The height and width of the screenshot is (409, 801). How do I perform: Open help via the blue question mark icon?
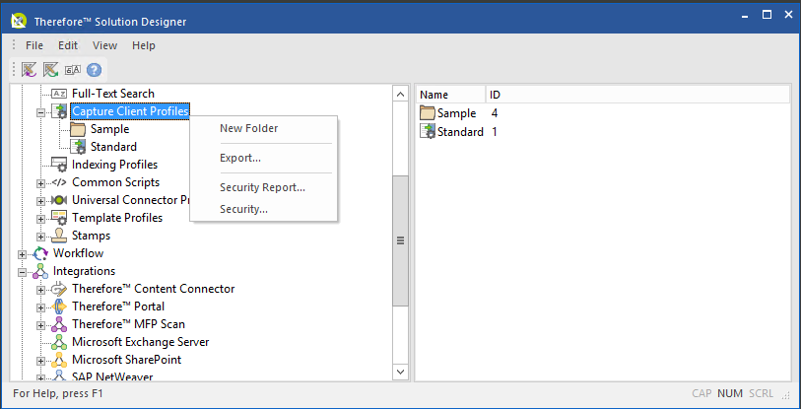click(x=94, y=70)
